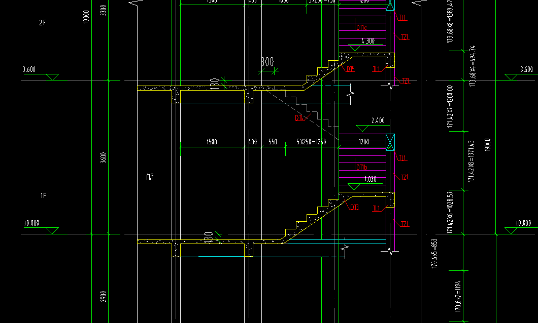Select the "171.42X7=1200.00" riser dimension
Screen dimensions: 538x323
tap(450, 106)
